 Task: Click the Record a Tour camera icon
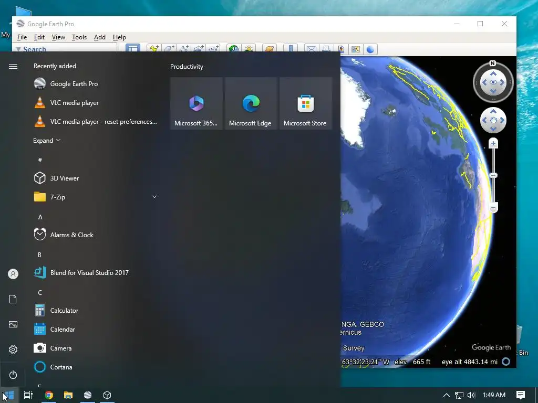coord(213,48)
